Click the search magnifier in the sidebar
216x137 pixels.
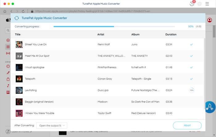click(x=8, y=30)
